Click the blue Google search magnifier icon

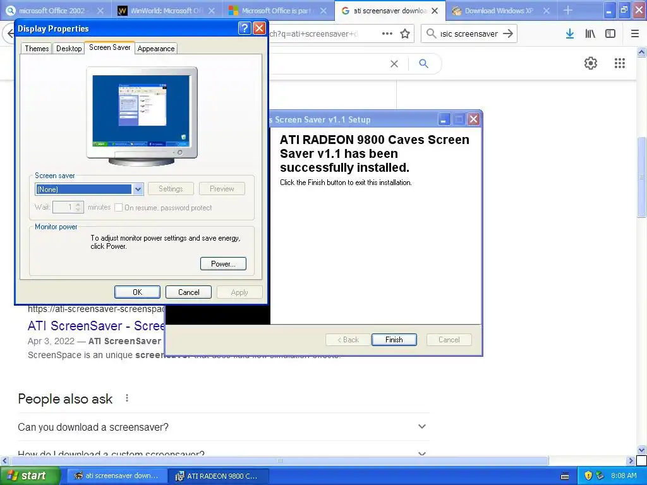[423, 64]
